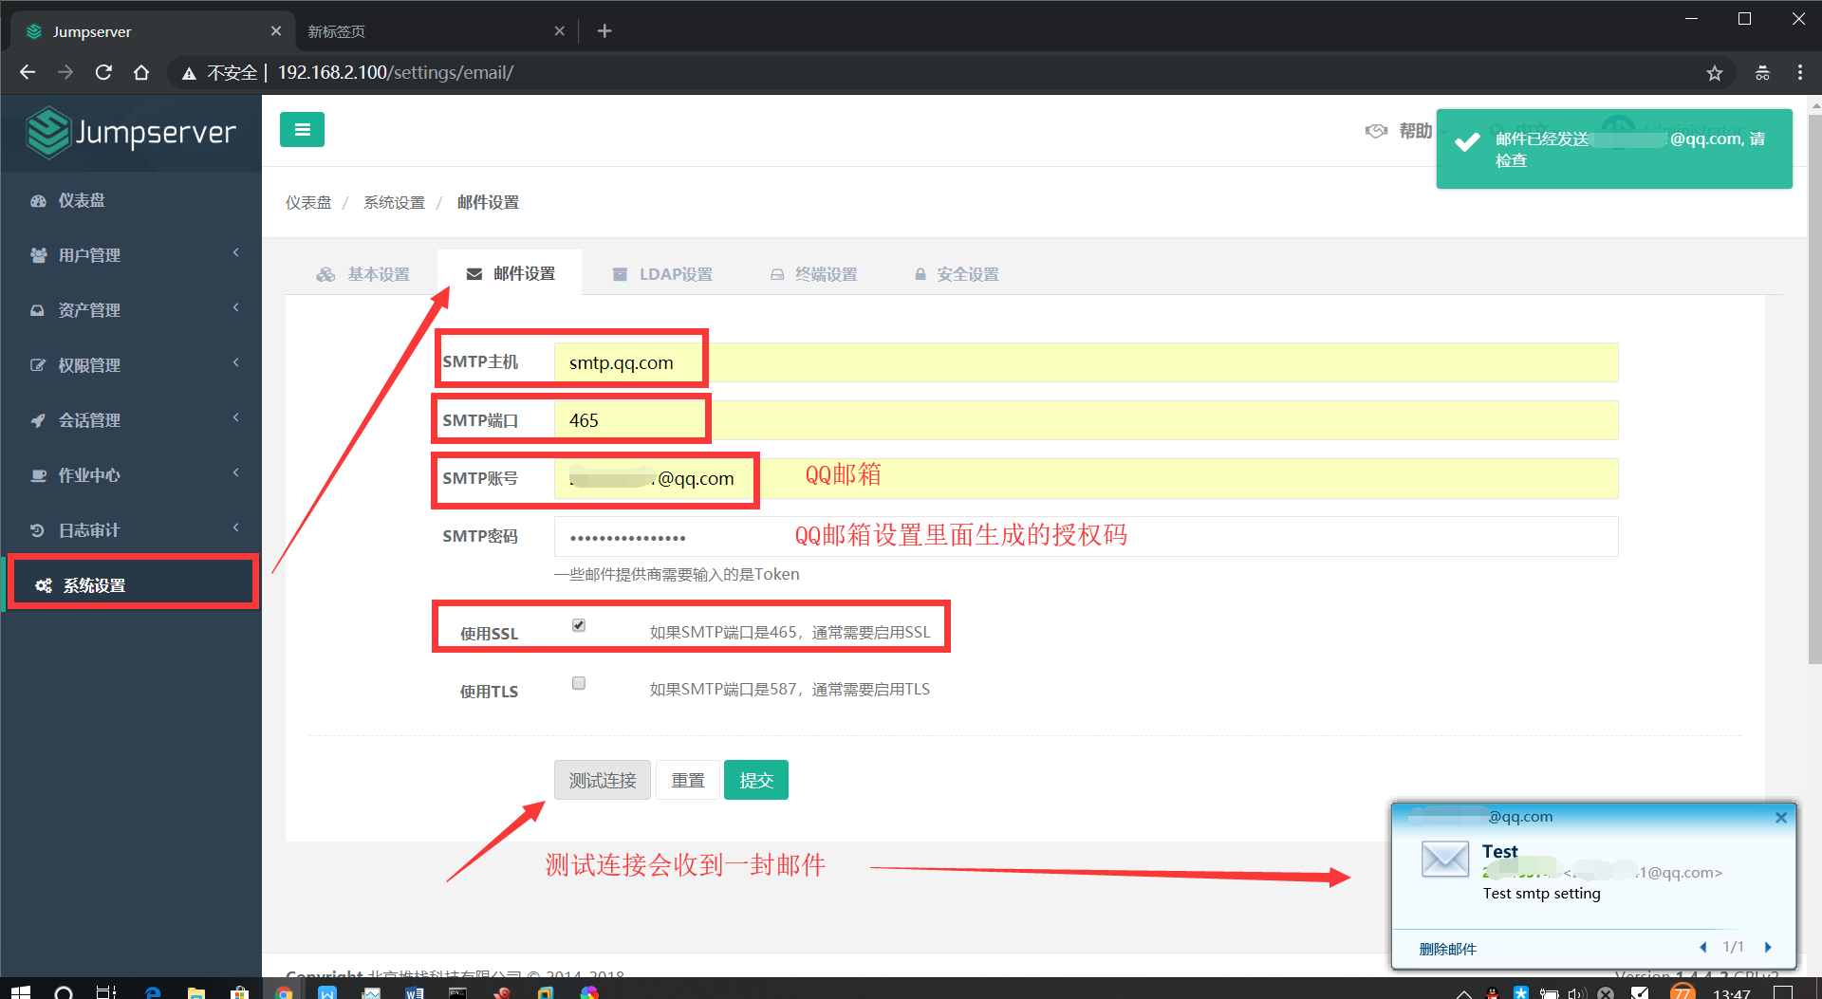
Task: Open 系统设置 in sidebar
Action: tap(131, 585)
